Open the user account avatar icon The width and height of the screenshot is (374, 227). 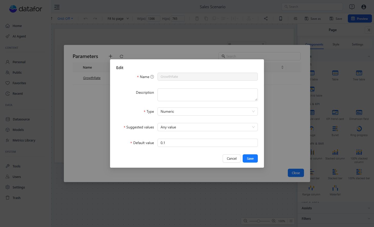tap(364, 7)
